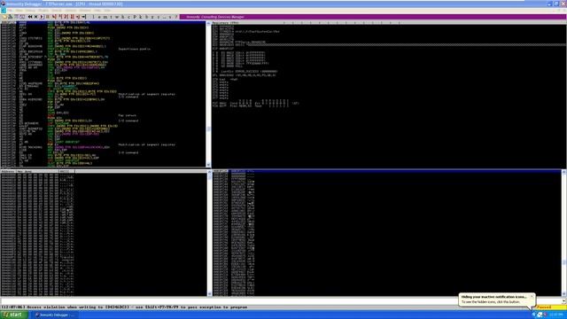
Task: Click the Immunity Debugger taskbar button
Action: (x=55, y=315)
